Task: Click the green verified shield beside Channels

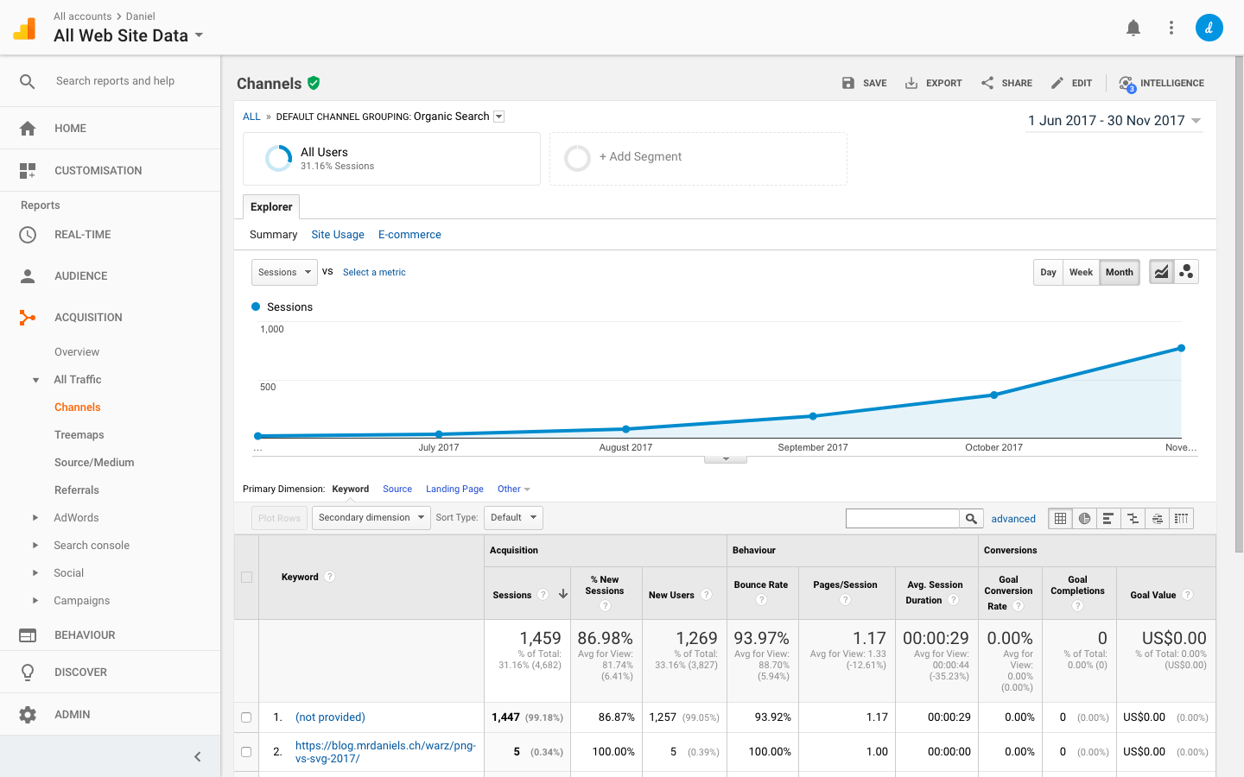Action: 314,83
